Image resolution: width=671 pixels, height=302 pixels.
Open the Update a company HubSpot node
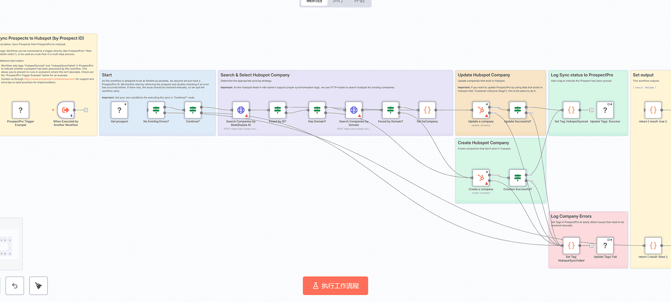tap(481, 110)
